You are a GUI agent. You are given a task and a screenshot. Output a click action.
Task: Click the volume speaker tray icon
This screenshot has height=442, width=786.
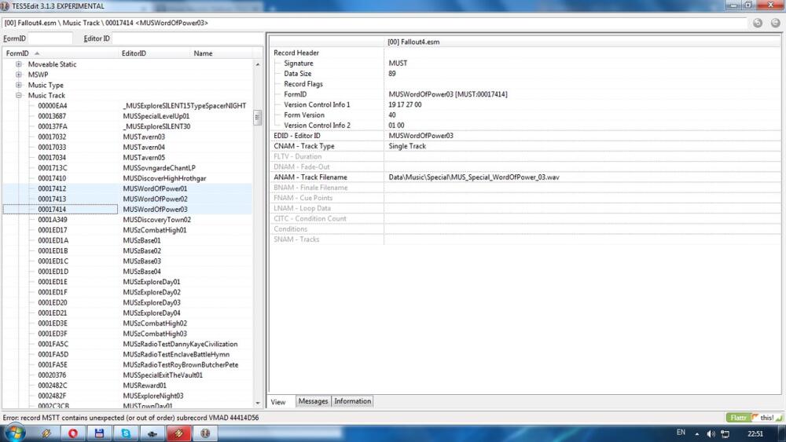coord(711,433)
